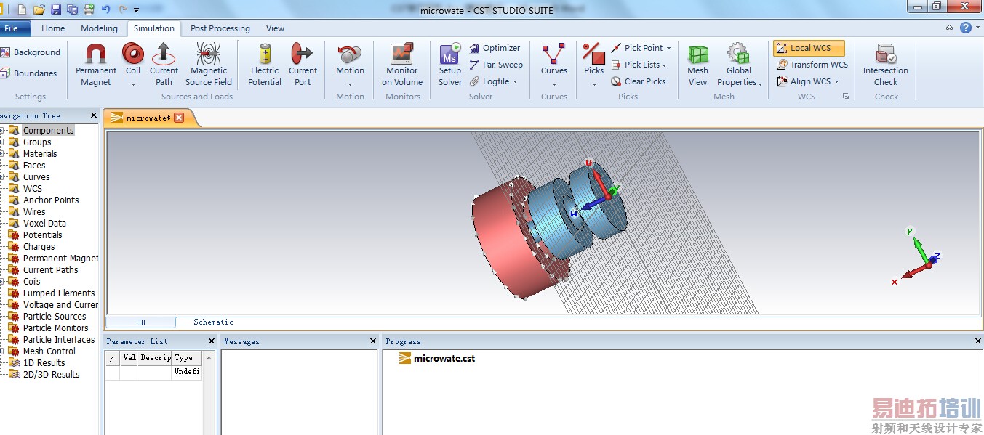The width and height of the screenshot is (984, 435).
Task: Close the microwate document tab
Action: (179, 118)
